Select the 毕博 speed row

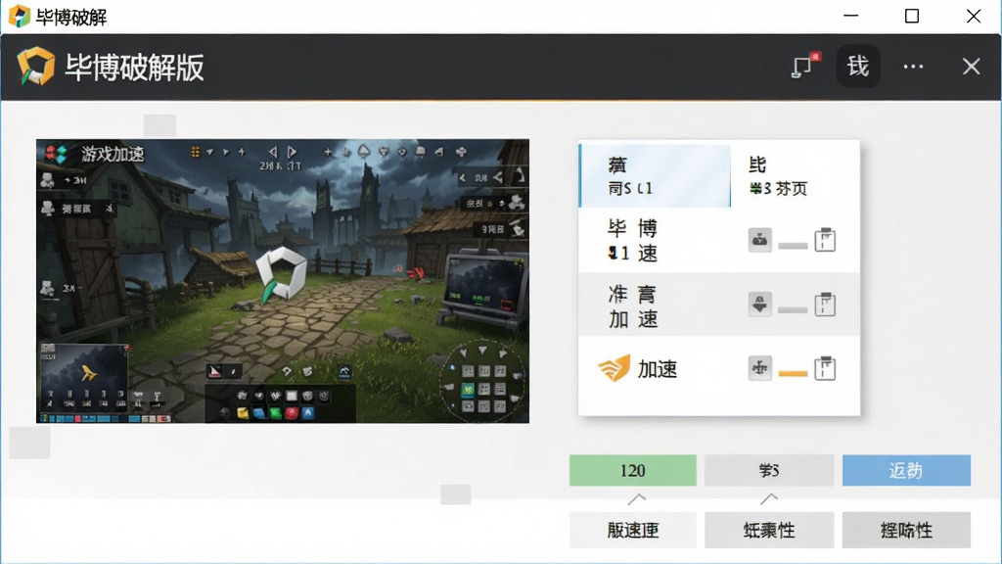tap(719, 241)
